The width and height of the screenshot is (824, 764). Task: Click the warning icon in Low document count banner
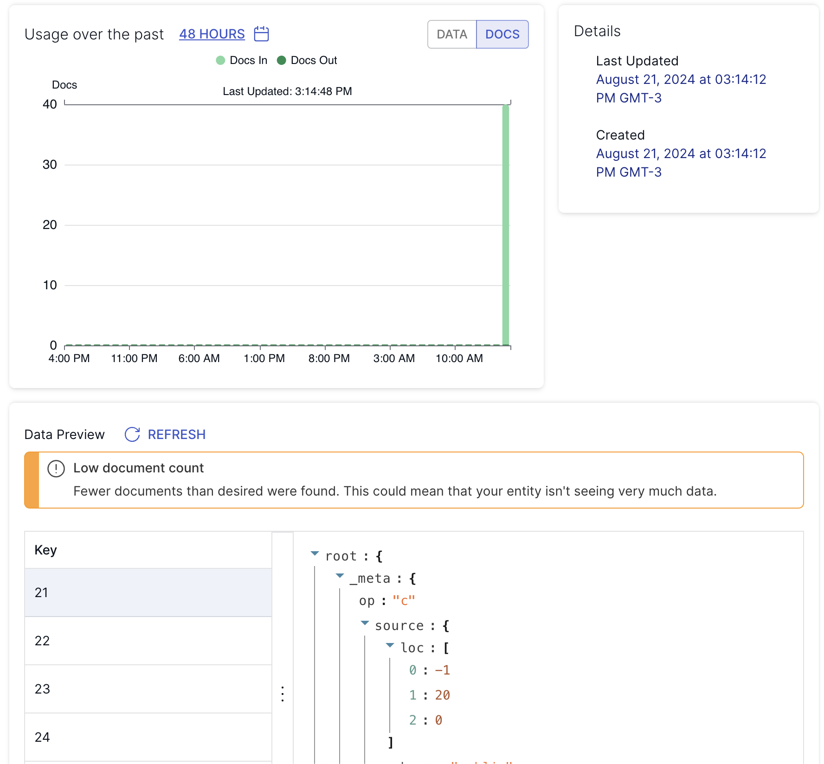click(56, 469)
